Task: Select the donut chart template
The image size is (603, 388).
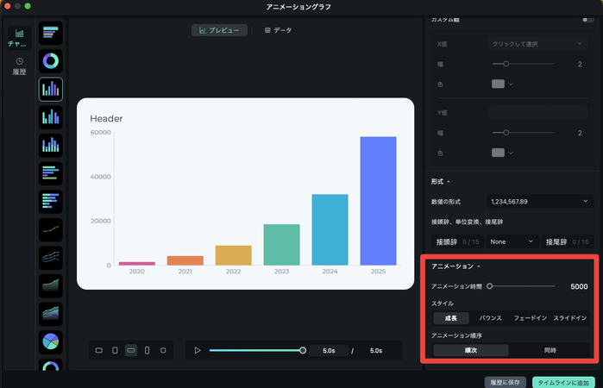Action: (50, 61)
